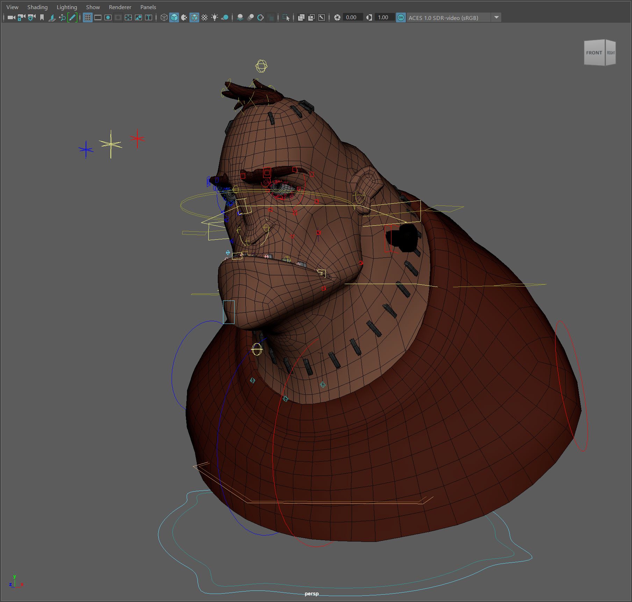Toggle the Field Chart display

(128, 17)
